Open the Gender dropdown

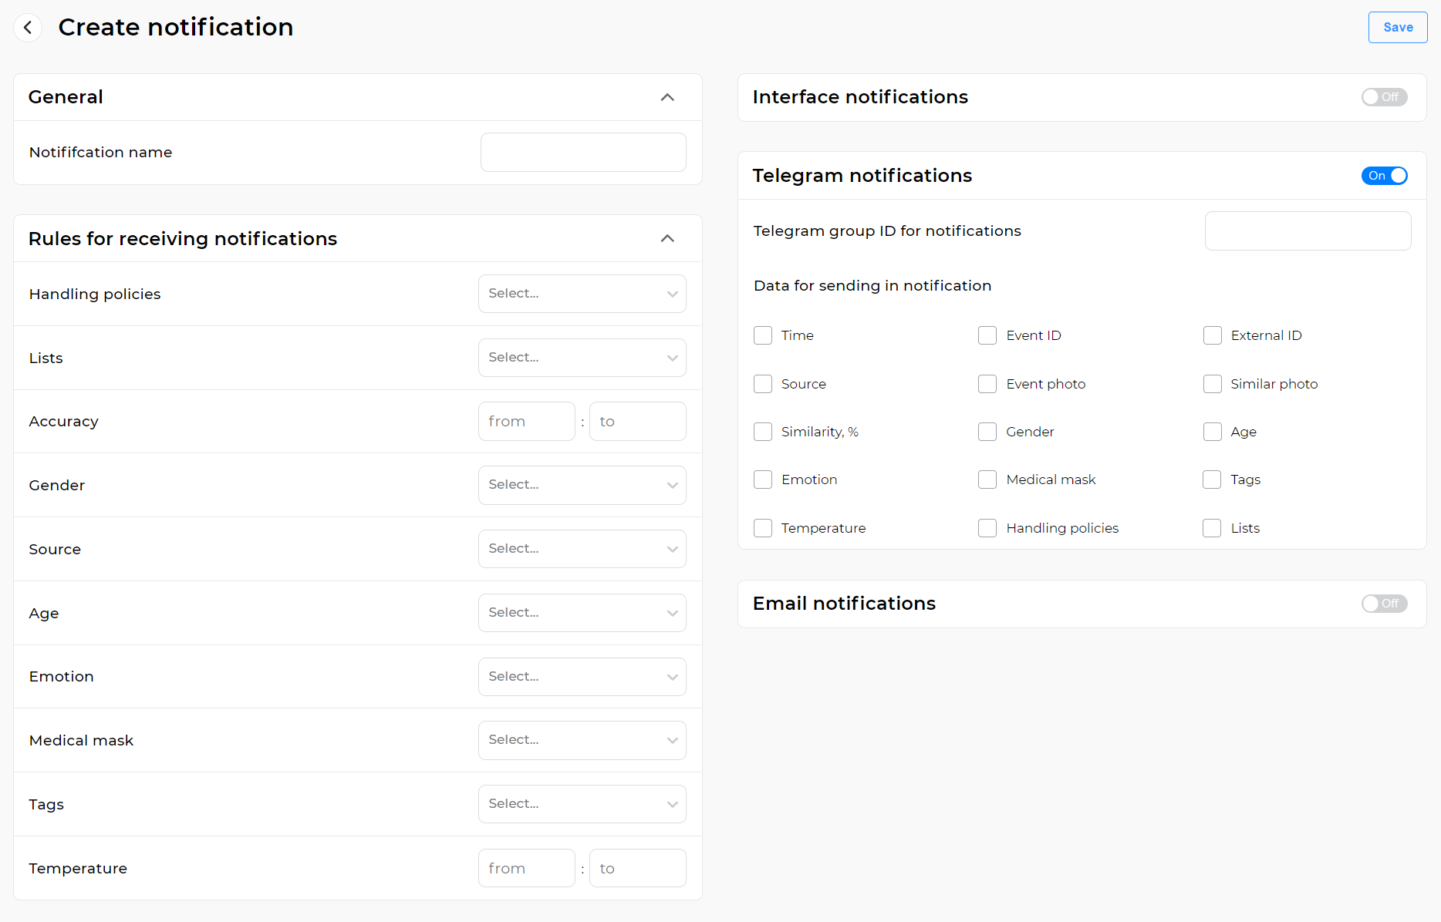pos(582,484)
